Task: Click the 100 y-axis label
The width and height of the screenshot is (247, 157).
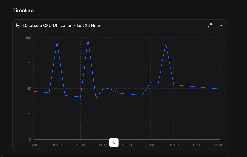Action: click(28, 38)
